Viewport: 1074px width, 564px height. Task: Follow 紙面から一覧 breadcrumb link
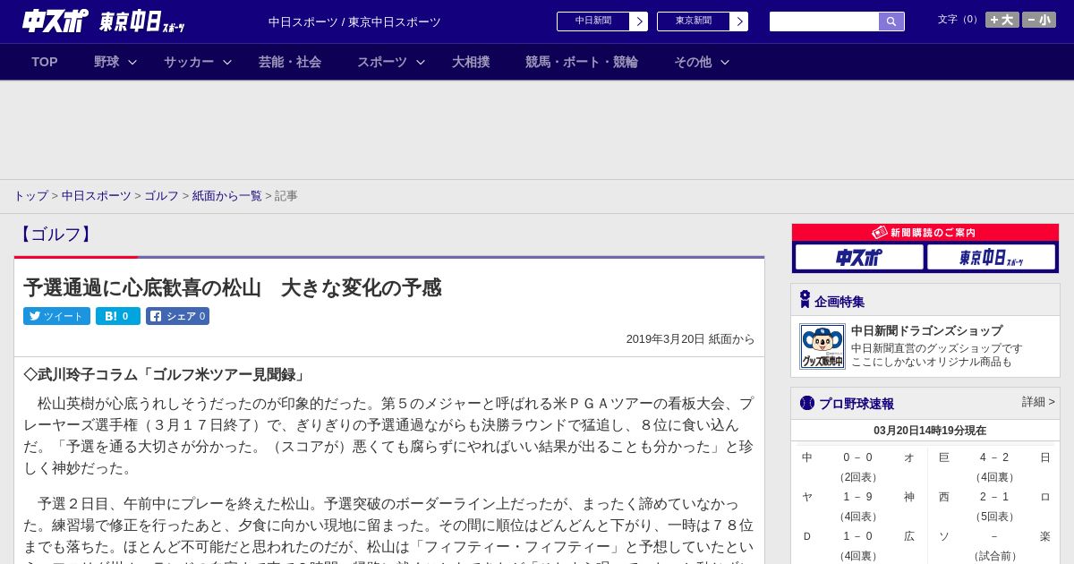227,195
